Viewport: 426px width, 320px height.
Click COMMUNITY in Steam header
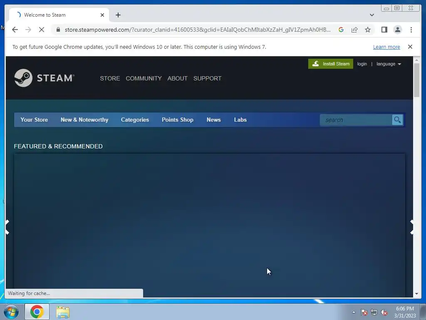pos(144,78)
